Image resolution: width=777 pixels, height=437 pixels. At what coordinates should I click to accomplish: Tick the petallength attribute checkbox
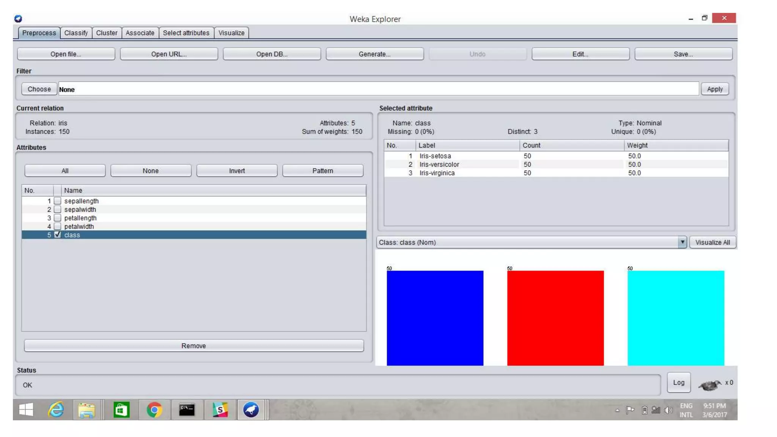click(57, 218)
